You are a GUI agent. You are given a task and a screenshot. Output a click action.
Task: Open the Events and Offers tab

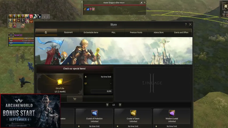click(181, 32)
